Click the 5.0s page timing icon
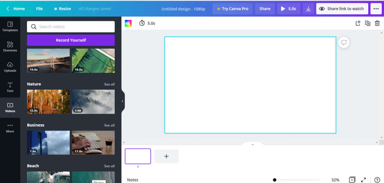 (142, 23)
